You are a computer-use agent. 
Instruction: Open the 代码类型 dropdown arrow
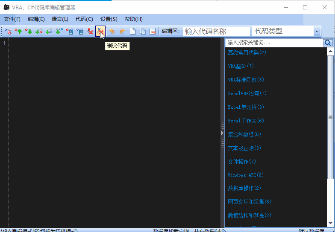coord(317,32)
